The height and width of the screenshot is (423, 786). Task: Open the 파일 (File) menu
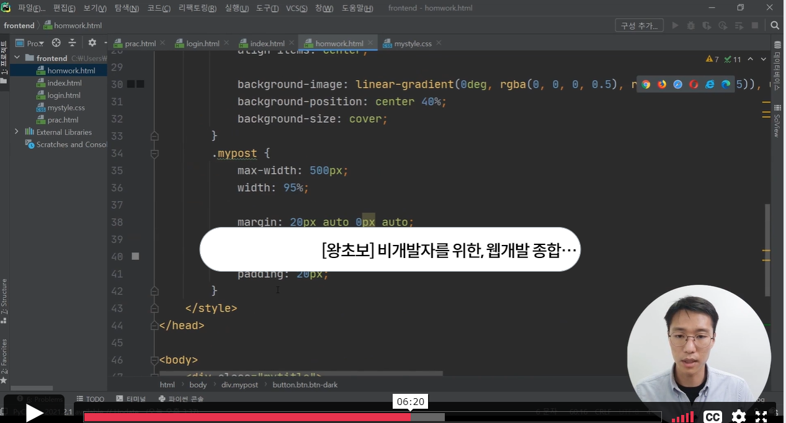coord(31,8)
